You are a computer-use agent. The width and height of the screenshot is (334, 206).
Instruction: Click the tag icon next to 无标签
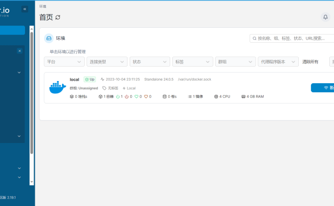(x=104, y=88)
